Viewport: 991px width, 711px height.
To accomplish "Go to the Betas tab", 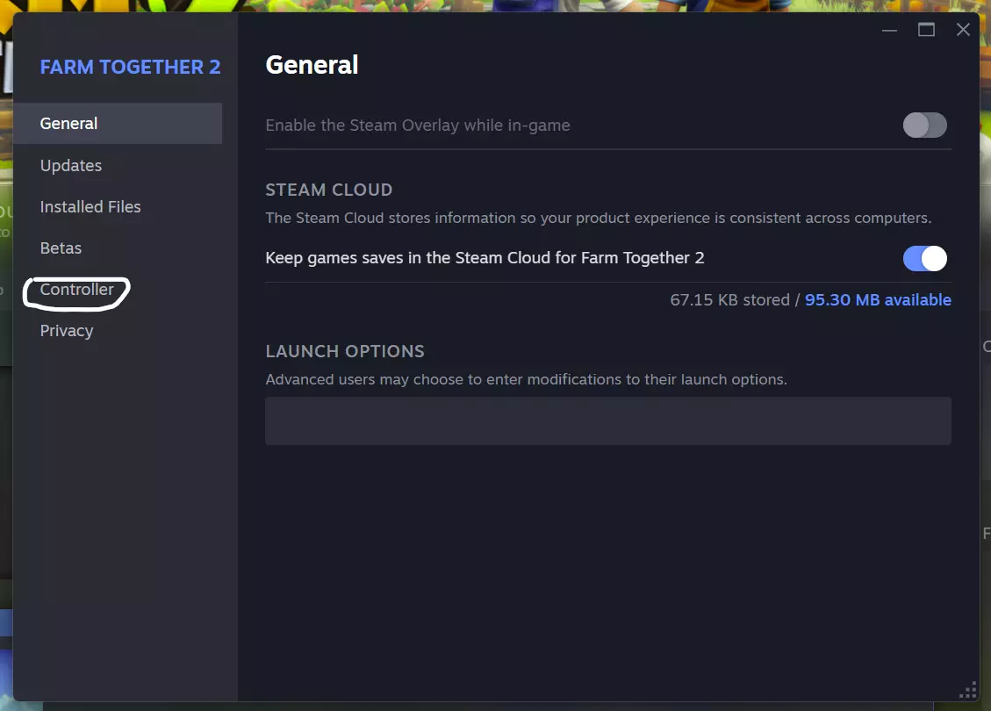I will click(61, 248).
